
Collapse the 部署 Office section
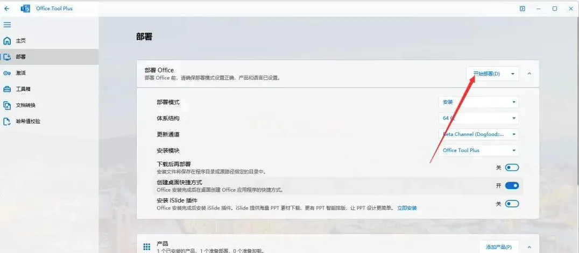(529, 74)
